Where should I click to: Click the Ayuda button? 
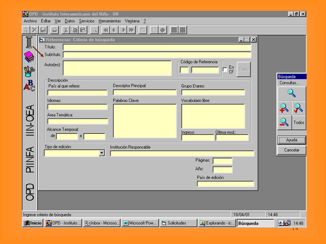point(291,140)
